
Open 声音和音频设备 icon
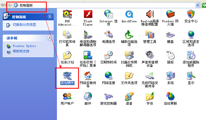[x=150, y=55]
